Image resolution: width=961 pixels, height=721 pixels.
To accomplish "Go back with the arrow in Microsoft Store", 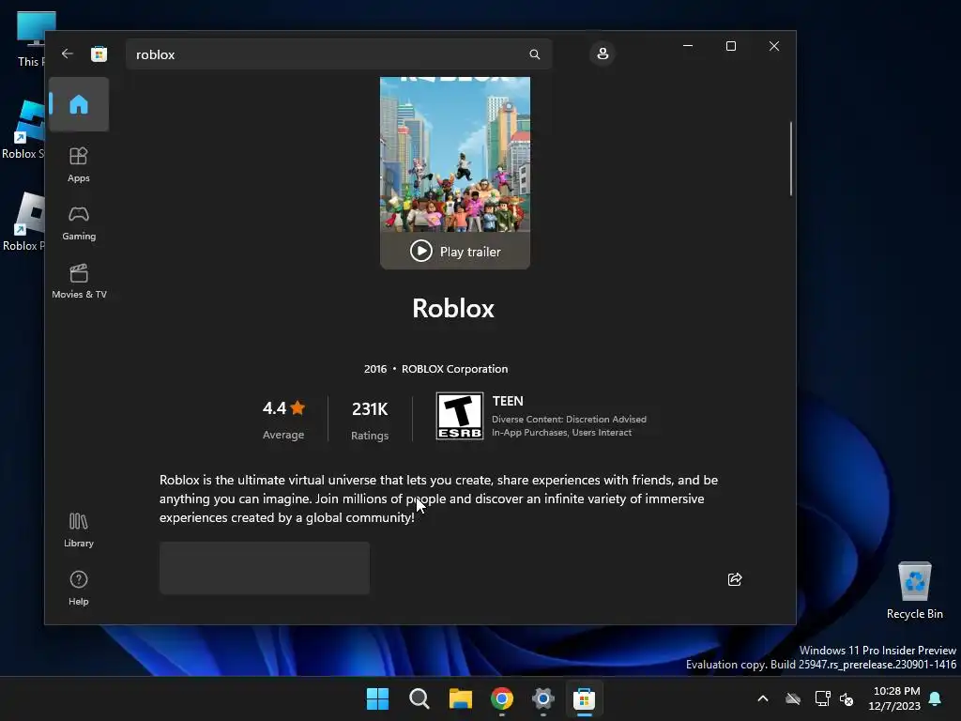I will point(68,54).
